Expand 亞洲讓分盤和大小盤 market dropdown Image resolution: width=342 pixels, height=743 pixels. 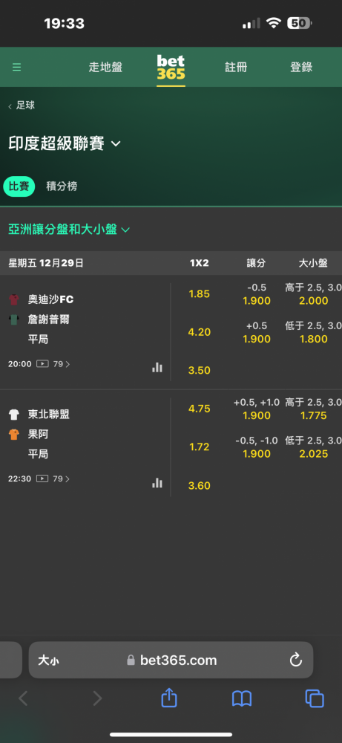point(69,230)
